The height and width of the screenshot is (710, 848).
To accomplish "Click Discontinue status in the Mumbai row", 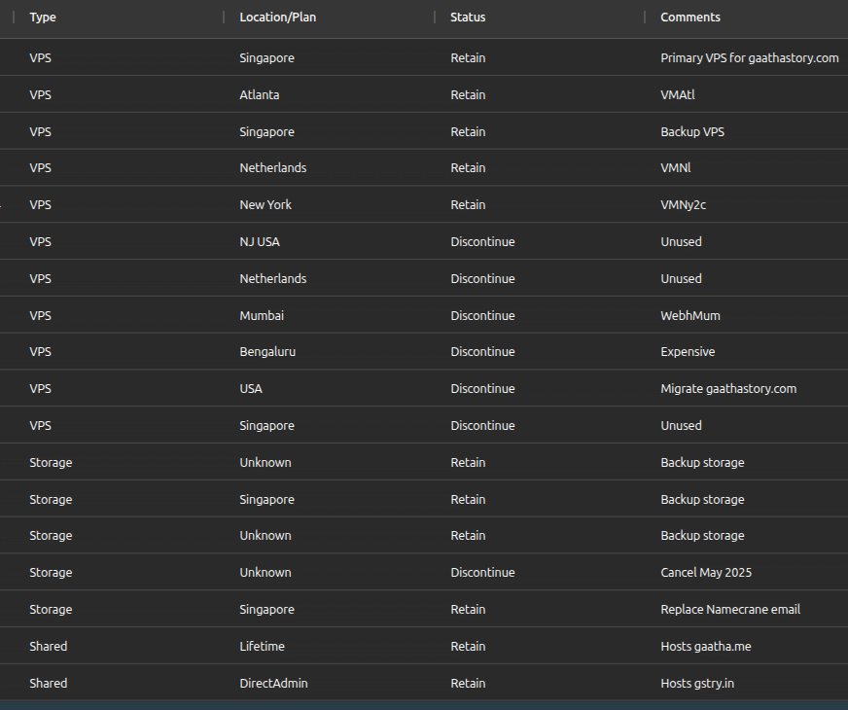I will coord(482,316).
